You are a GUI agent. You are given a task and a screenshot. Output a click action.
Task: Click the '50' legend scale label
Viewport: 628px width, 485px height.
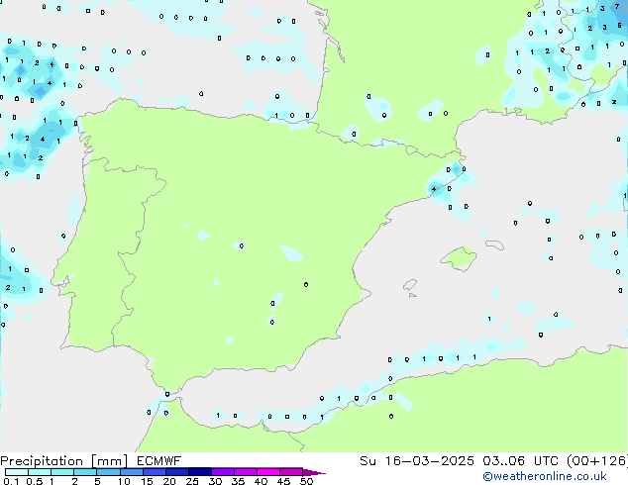306,481
